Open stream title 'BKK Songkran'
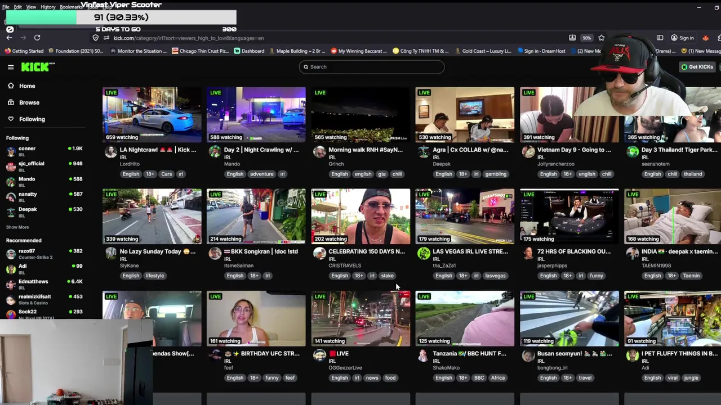 pos(261,251)
